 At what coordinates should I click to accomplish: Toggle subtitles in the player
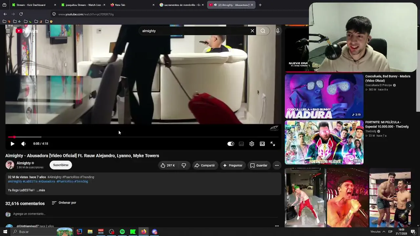[241, 144]
